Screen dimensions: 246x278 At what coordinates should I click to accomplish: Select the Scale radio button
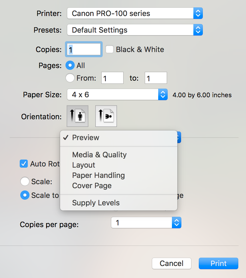[x=25, y=181]
